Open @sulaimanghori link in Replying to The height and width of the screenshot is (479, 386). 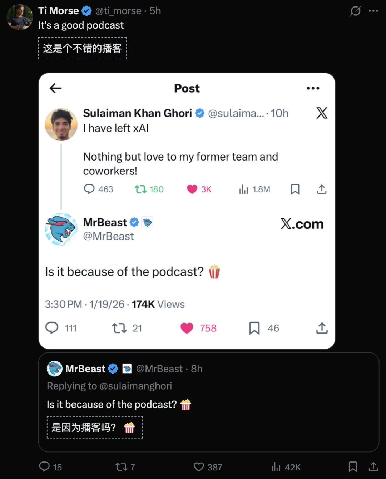136,386
